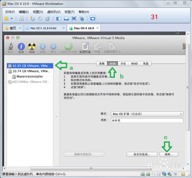Open the power options dropdown arrow
This screenshot has height=178, width=192.
pos(12,19)
